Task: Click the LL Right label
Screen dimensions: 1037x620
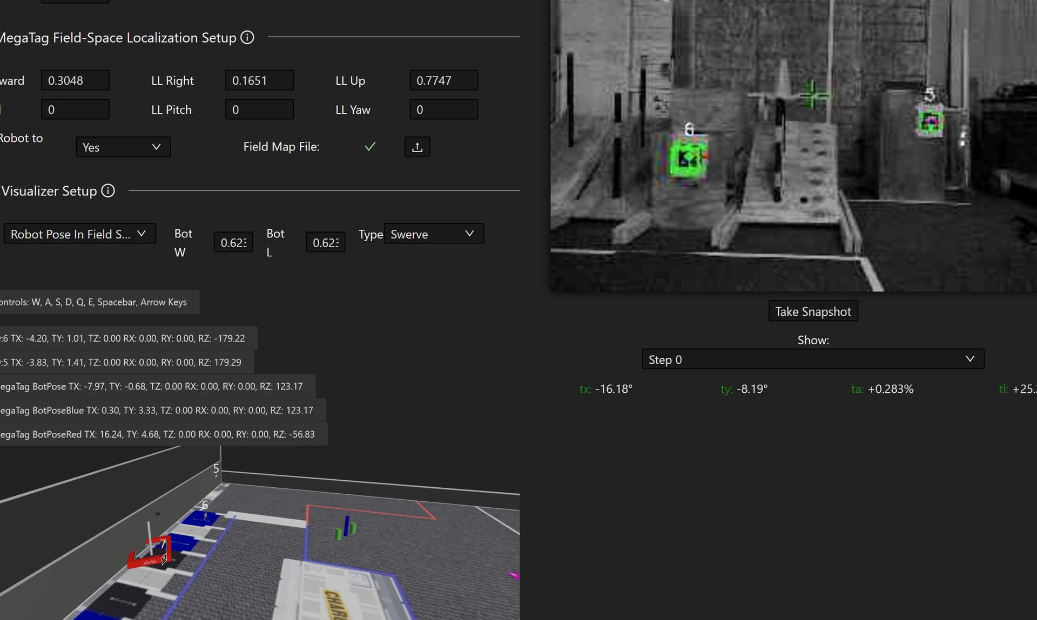Action: point(172,80)
